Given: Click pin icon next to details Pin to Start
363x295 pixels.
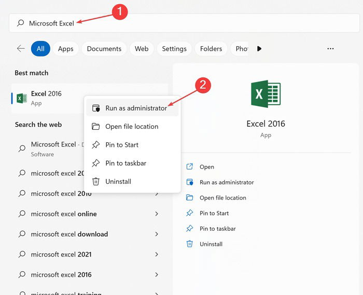Looking at the screenshot, I should point(190,213).
